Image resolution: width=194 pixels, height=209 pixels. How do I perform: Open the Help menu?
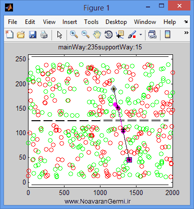coord(169,22)
